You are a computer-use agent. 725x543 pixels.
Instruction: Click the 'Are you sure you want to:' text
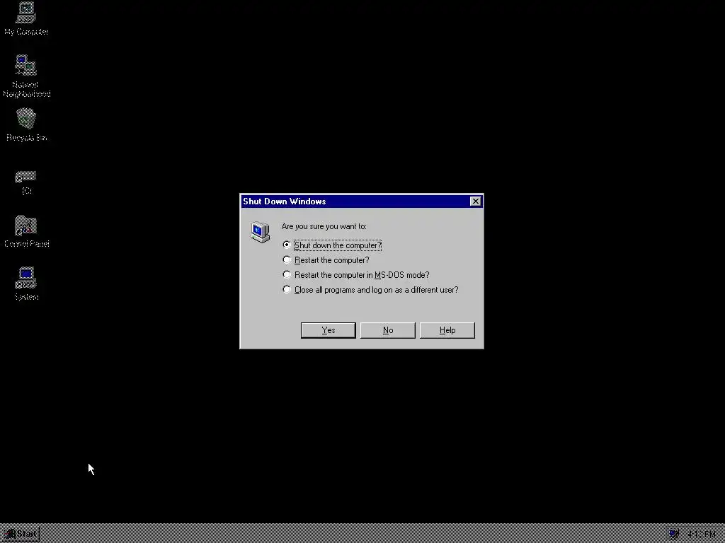tap(324, 226)
